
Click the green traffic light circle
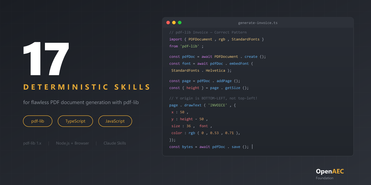[180, 22]
